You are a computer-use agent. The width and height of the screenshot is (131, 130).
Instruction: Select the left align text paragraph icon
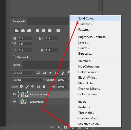[x=17, y=31]
